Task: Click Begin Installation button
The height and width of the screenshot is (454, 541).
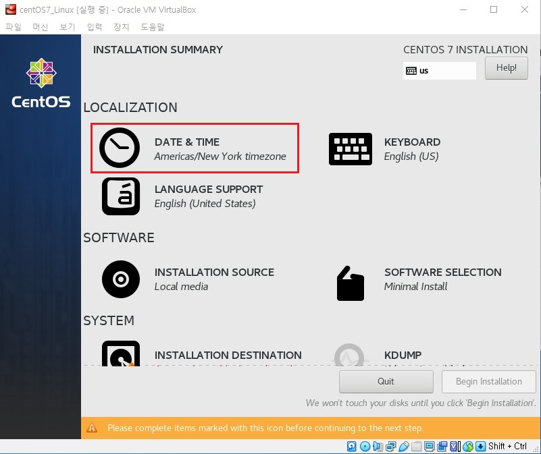Action: coord(488,382)
